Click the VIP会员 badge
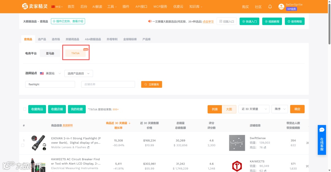This screenshot has height=172, width=331. pos(291,9)
